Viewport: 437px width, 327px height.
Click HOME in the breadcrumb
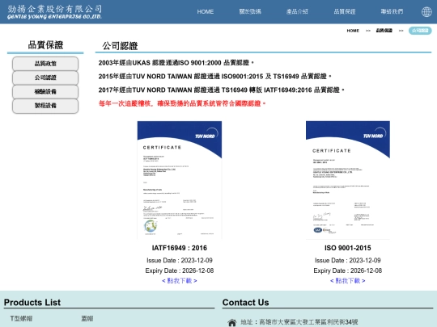click(x=353, y=31)
